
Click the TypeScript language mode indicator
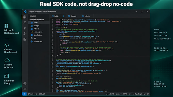(x=137, y=94)
